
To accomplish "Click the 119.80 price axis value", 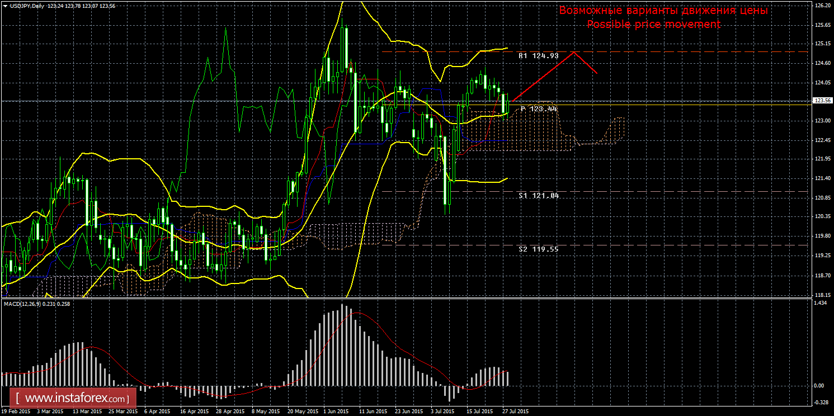I will pyautogui.click(x=822, y=237).
